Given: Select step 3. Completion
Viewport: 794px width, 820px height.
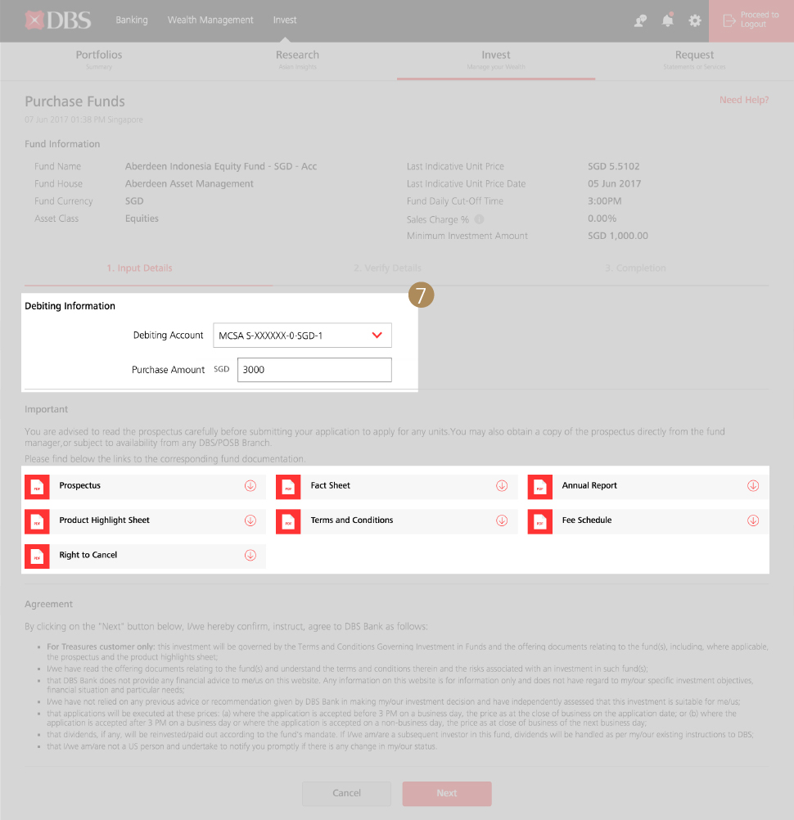Looking at the screenshot, I should [x=635, y=268].
